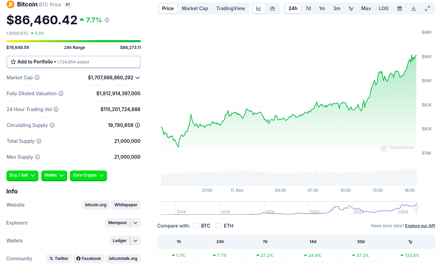Select the Market Cap chart tab
Screen dimensions: 439x264
(x=195, y=8)
